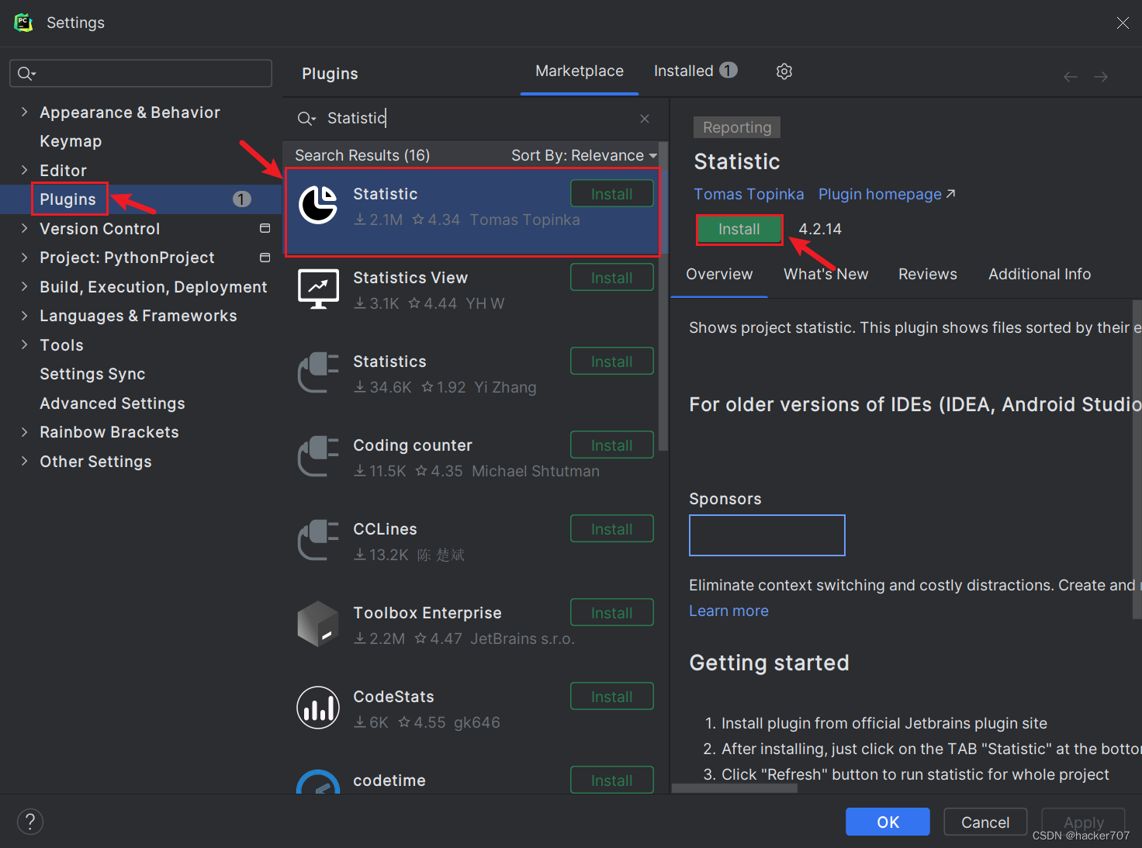Screen dimensions: 1142x848
Task: Open the Overview tab
Action: coord(719,274)
